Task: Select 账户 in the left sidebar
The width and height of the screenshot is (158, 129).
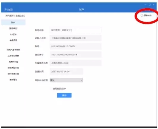Action: [13, 22]
